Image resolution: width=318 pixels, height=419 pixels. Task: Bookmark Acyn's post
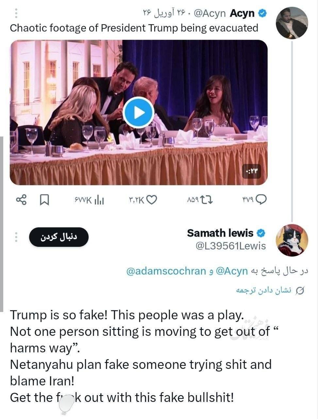click(x=44, y=199)
